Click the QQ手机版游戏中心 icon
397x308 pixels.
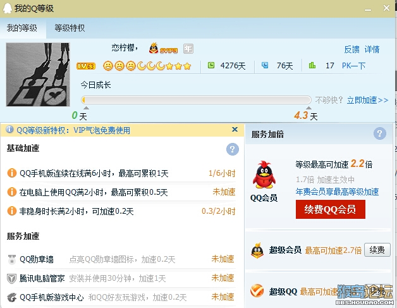click(11, 297)
